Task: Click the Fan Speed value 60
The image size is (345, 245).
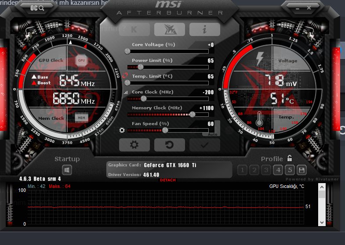Action: point(211,124)
